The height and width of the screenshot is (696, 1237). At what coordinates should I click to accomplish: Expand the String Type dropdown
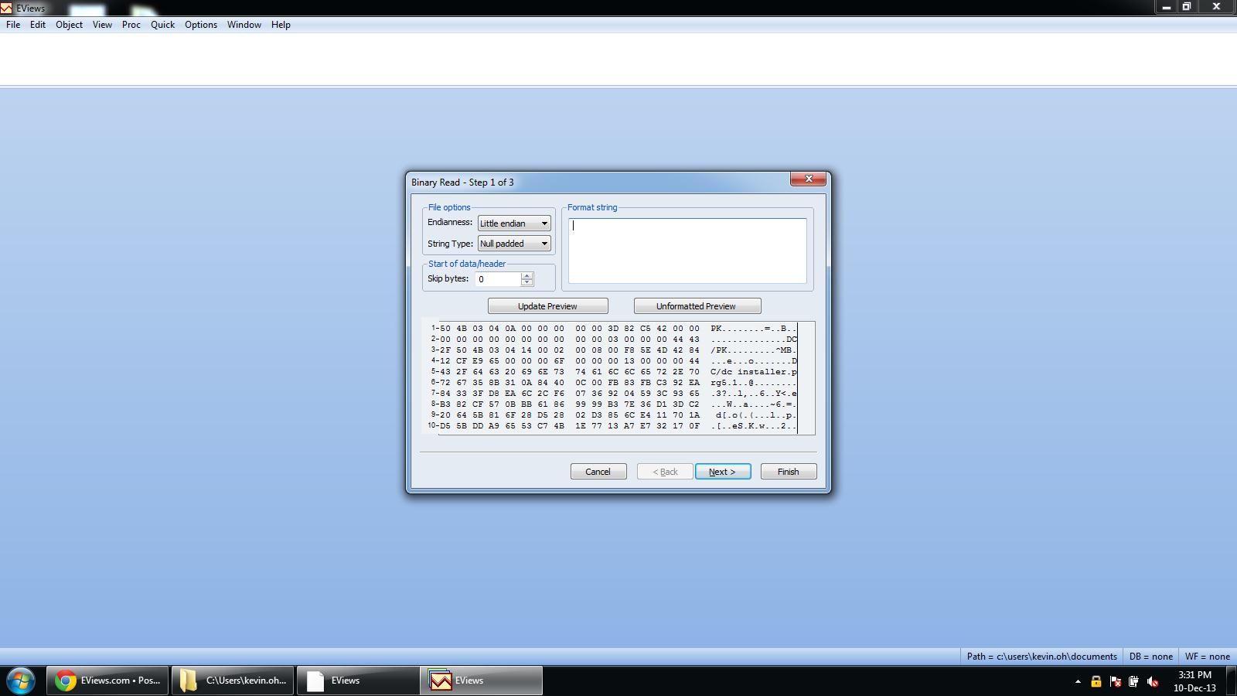click(514, 244)
